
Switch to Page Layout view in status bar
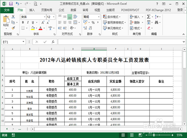pos(132,135)
